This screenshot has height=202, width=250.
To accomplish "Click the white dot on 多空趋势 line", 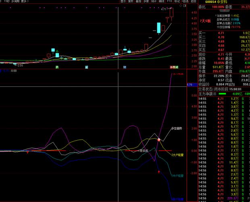I will (x=159, y=139).
